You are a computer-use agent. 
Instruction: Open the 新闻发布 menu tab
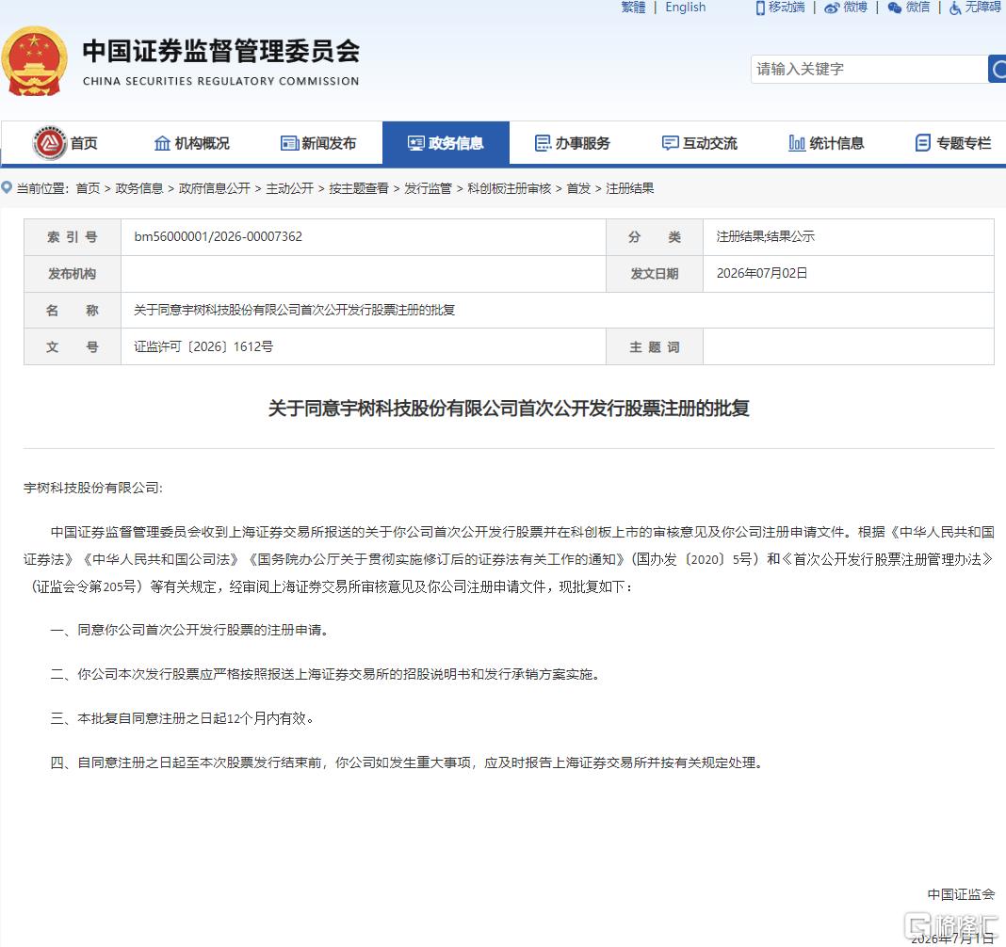pyautogui.click(x=318, y=143)
